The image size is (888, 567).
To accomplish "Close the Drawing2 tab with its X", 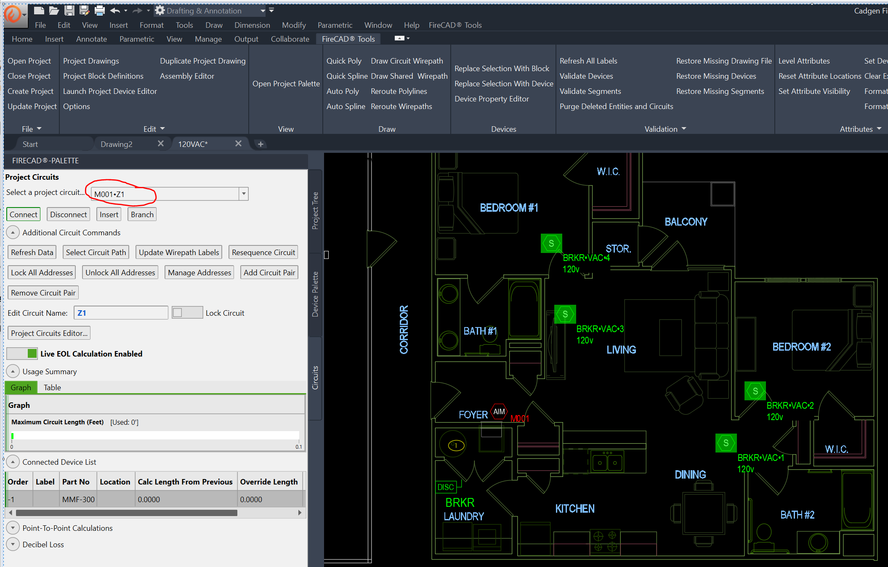I will [x=160, y=144].
